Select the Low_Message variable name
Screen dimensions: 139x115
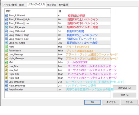[16, 54]
